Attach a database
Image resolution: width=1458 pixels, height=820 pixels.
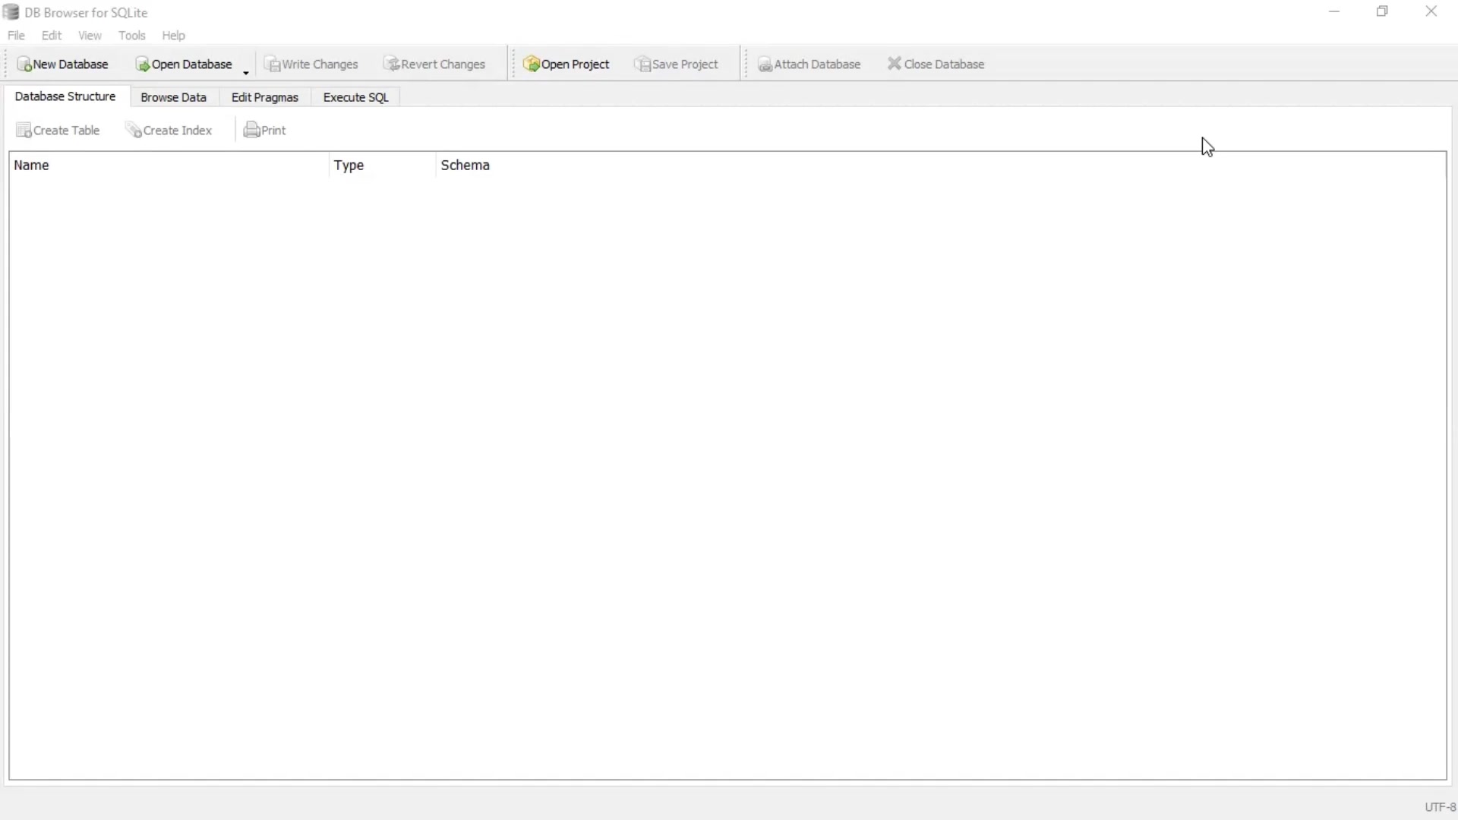coord(809,64)
